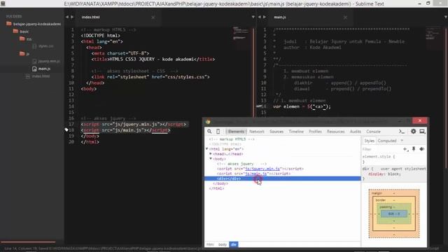Click the bookmark marker on line 18
448x252 pixels.
point(66,129)
